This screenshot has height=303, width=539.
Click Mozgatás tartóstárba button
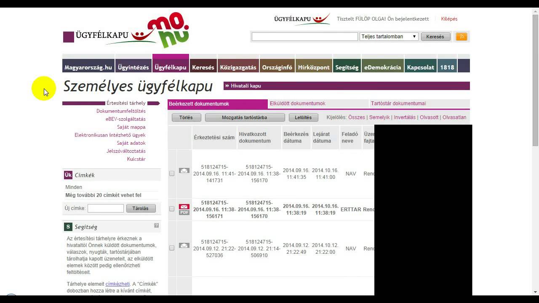(x=245, y=117)
